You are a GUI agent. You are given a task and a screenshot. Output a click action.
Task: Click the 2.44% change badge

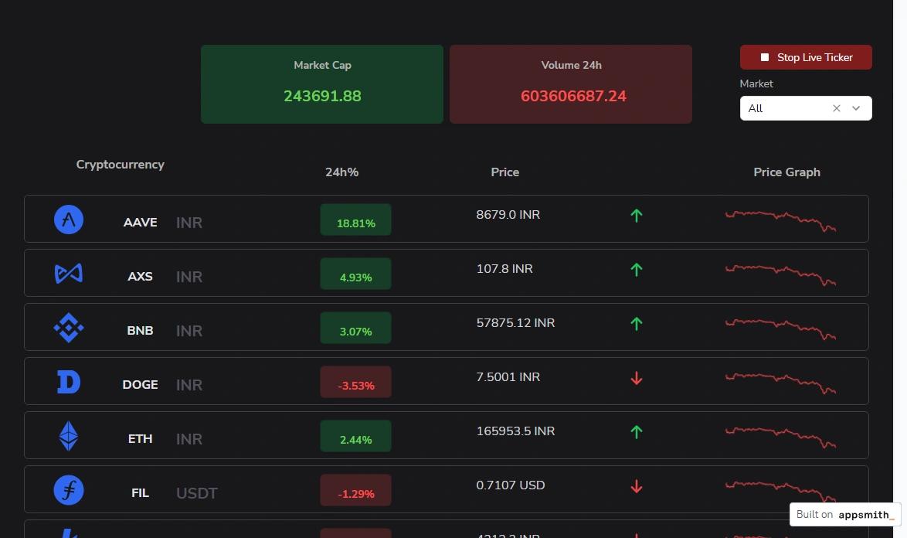click(x=355, y=436)
